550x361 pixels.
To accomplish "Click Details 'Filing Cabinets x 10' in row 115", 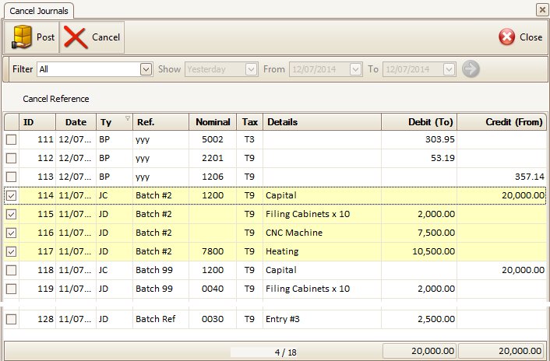I will coord(308,214).
